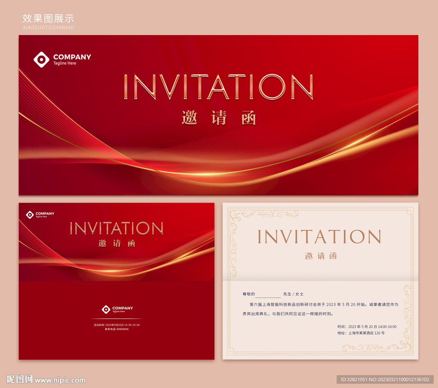Select the line starting 第六届上海智能科技新品
Image resolution: width=438 pixels, height=388 pixels.
point(324,304)
